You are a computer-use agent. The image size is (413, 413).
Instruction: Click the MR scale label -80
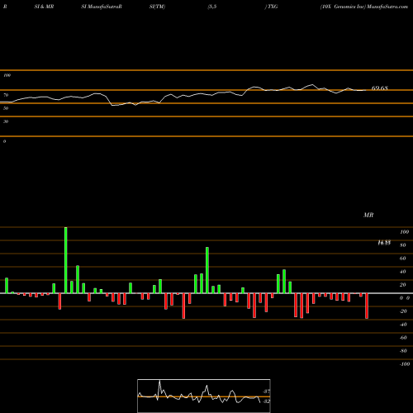click(403, 351)
